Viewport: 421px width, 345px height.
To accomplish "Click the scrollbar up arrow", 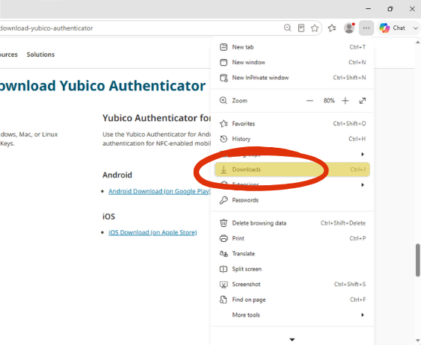I will pyautogui.click(x=418, y=43).
